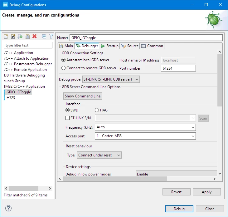The image size is (228, 217).
Task: Open filter launch configurations funnel icon
Action: point(51,37)
